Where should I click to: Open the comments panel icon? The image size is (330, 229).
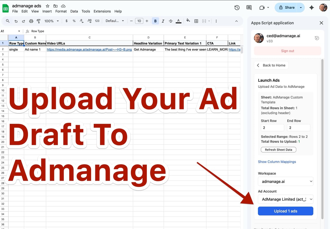click(x=249, y=7)
